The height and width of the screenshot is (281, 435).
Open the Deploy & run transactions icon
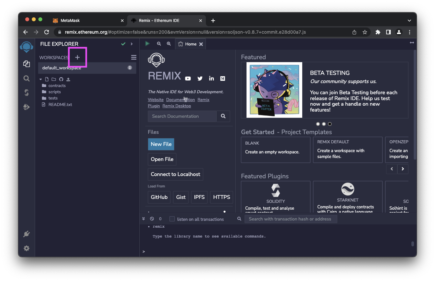tap(27, 107)
